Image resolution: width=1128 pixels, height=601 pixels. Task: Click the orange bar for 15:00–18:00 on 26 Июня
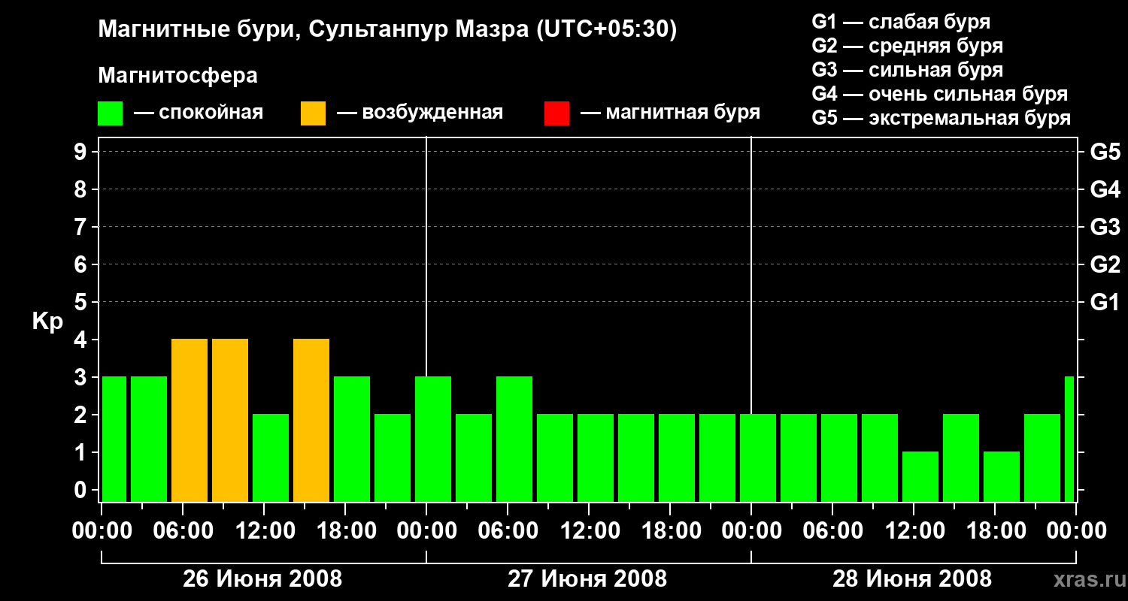[311, 421]
